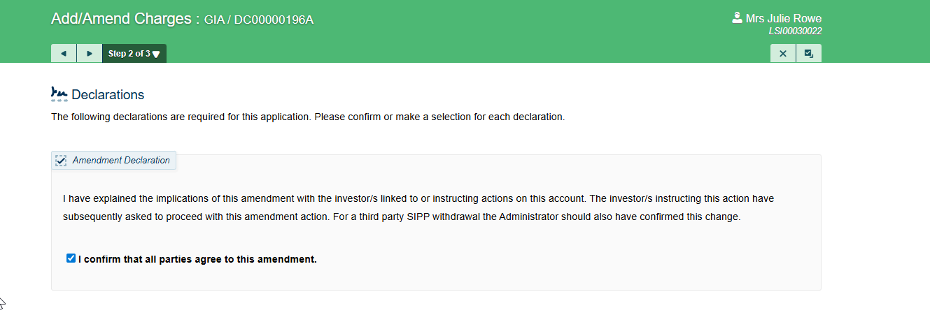This screenshot has width=930, height=315.
Task: Click the 'I confirm that all parties agree' label
Action: click(197, 259)
